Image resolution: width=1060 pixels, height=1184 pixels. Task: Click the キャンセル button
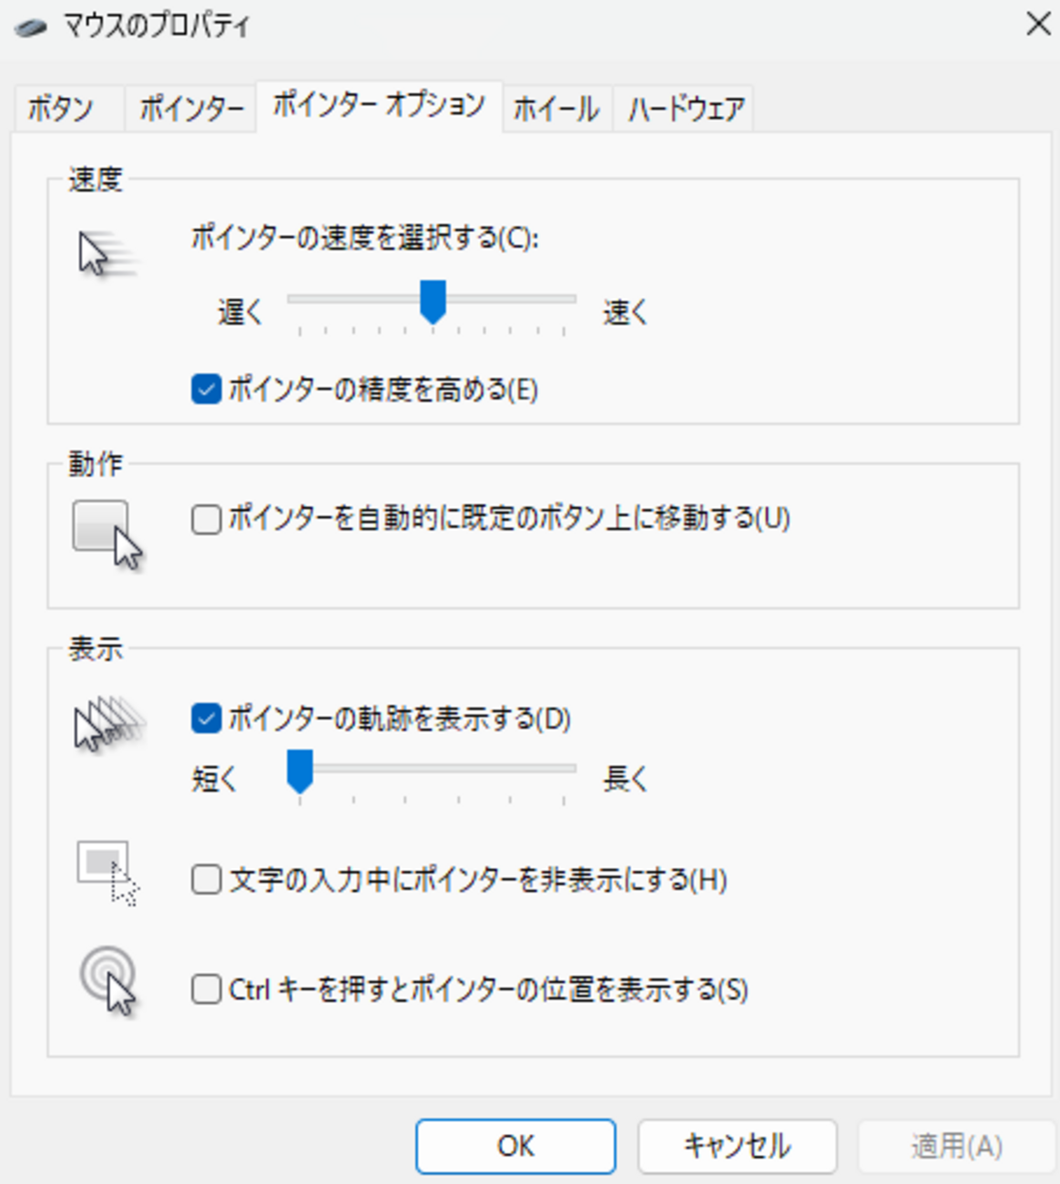737,1146
